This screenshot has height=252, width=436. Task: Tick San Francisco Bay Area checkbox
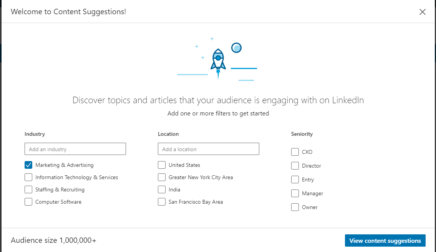[x=162, y=202]
